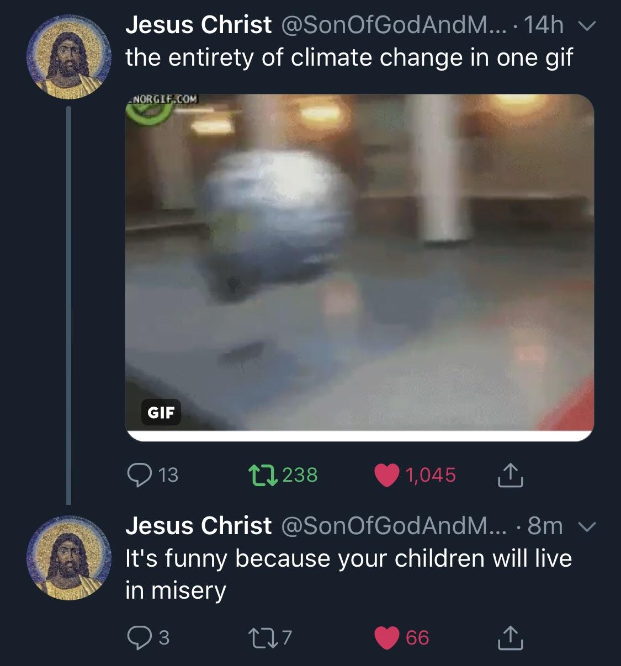Reply to the 'children will live in misery' tweet
621x666 pixels.
point(147,637)
